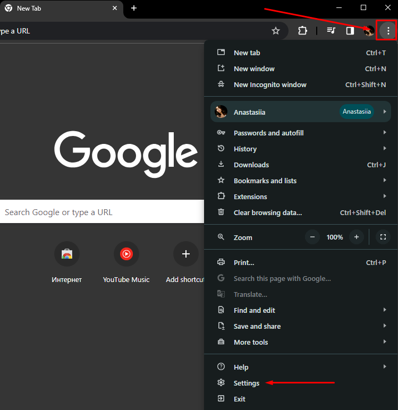Image resolution: width=398 pixels, height=410 pixels.
Task: Expand the Extensions submenu arrow
Action: (x=385, y=196)
